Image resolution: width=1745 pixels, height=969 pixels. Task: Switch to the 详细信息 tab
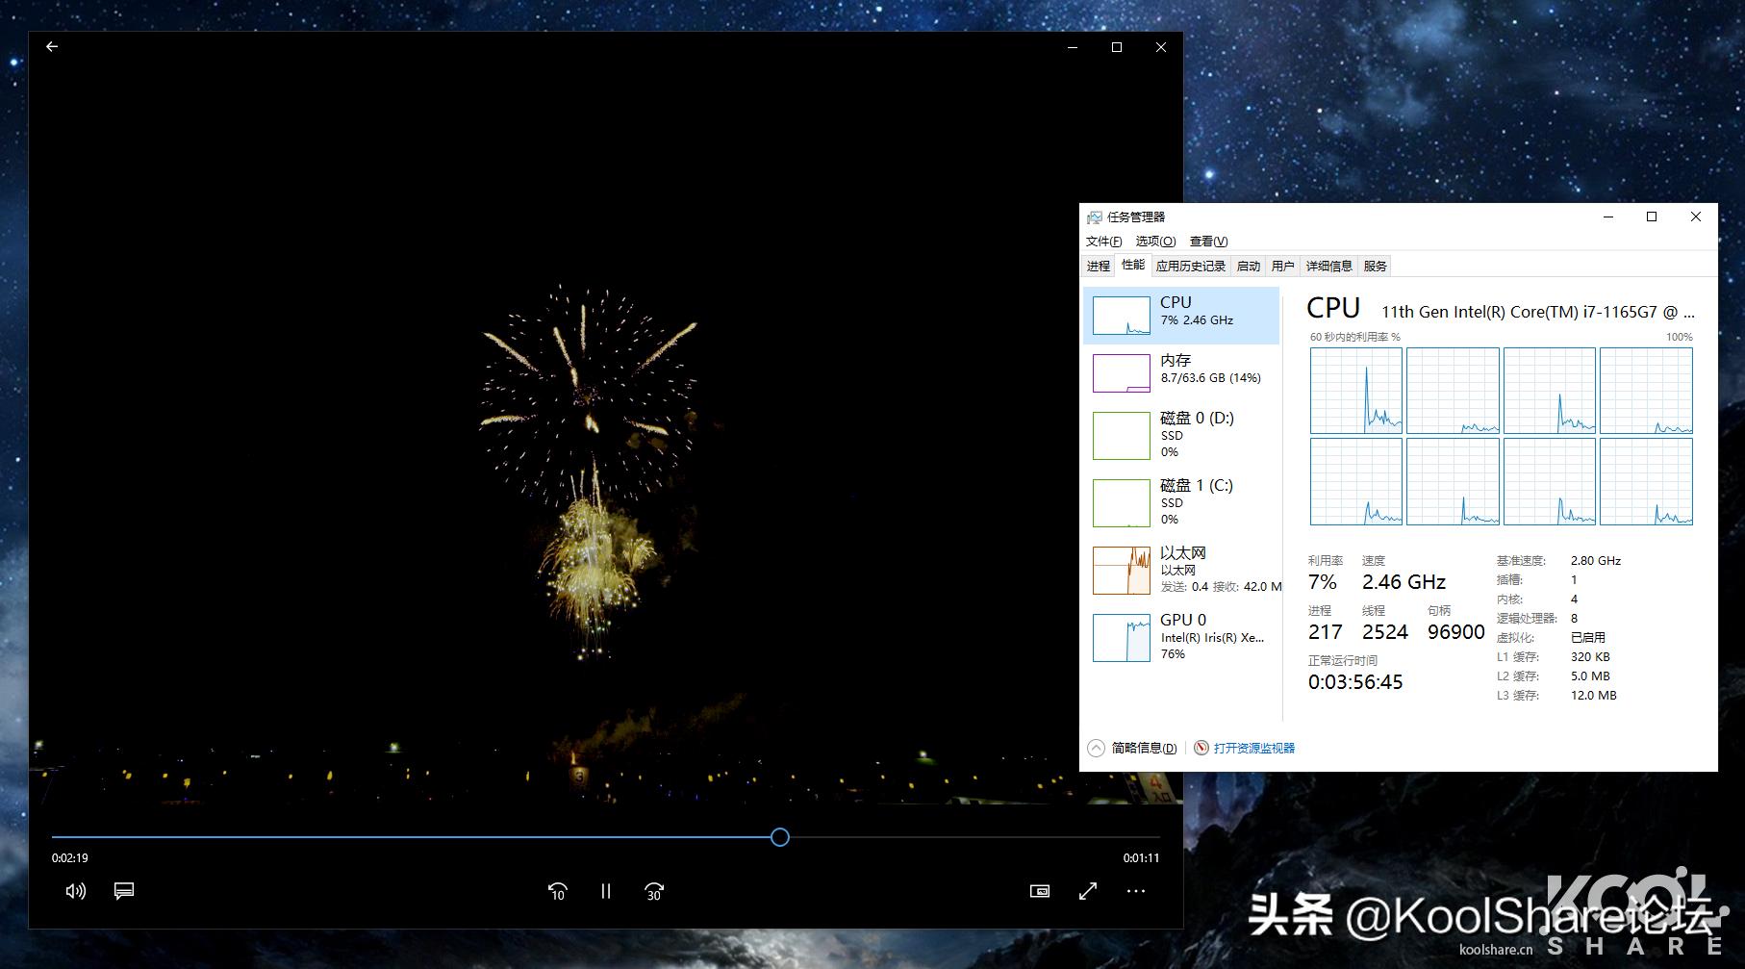[1329, 267]
